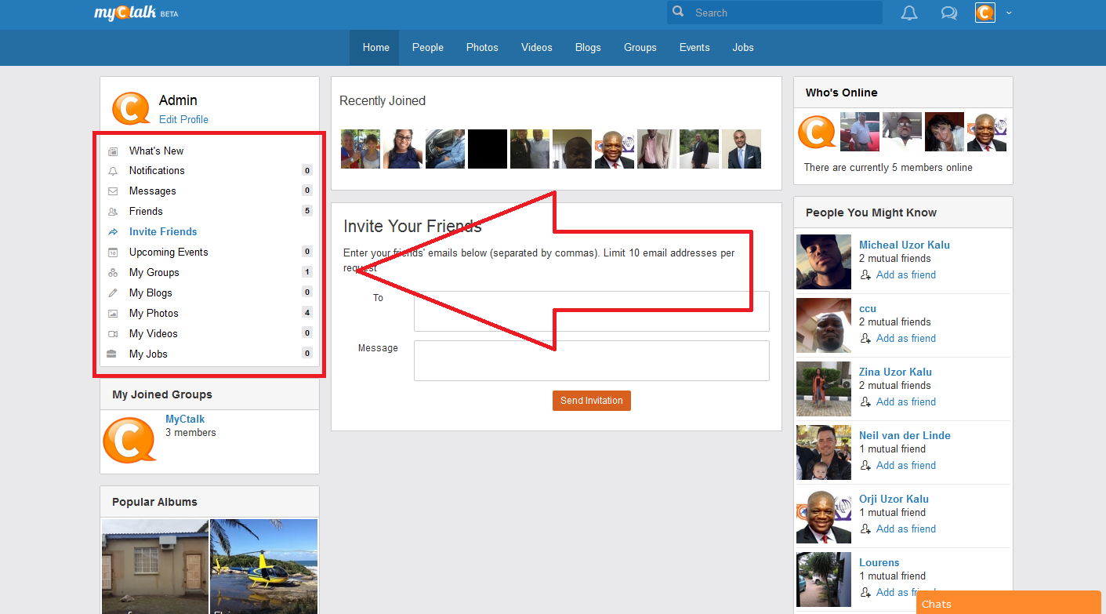Click the Send Invitation button
This screenshot has height=614, width=1106.
pos(591,400)
